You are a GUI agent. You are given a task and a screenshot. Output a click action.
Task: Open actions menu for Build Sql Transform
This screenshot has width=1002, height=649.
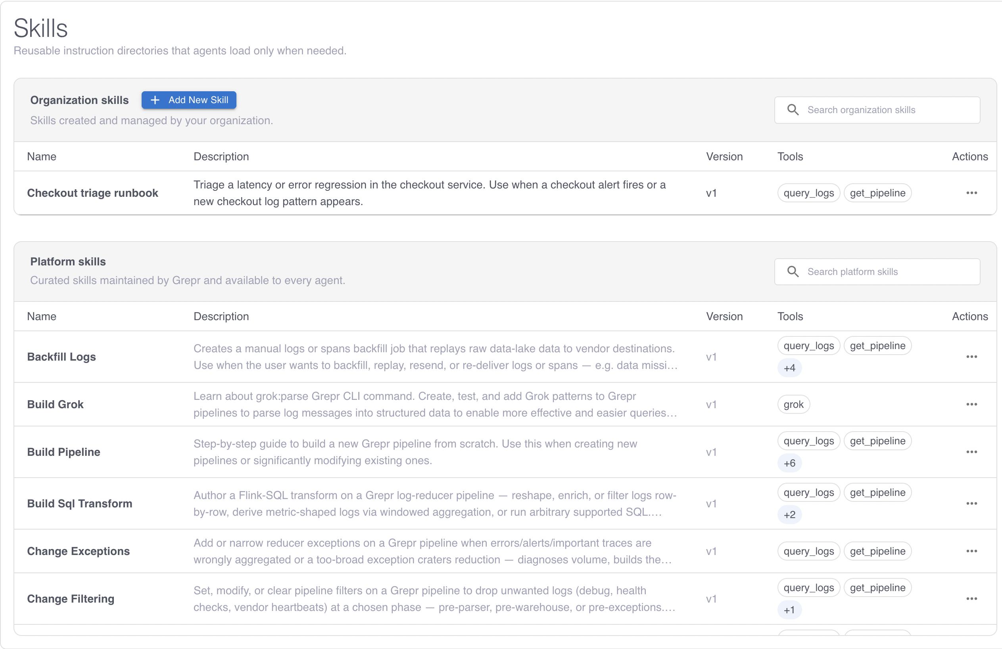coord(971,503)
